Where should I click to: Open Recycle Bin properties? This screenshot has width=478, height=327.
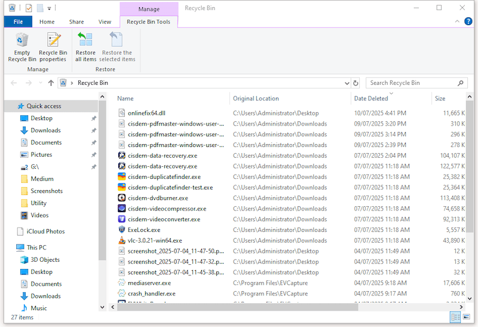pyautogui.click(x=53, y=47)
